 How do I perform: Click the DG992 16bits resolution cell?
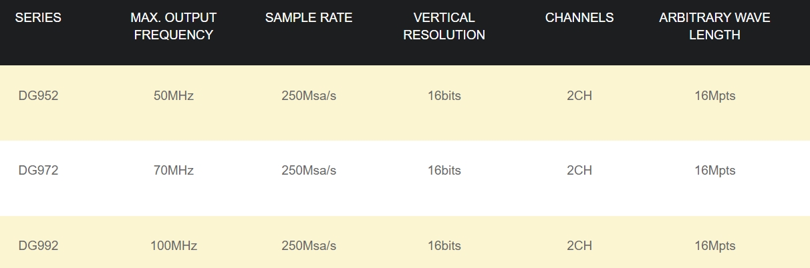[x=444, y=245]
